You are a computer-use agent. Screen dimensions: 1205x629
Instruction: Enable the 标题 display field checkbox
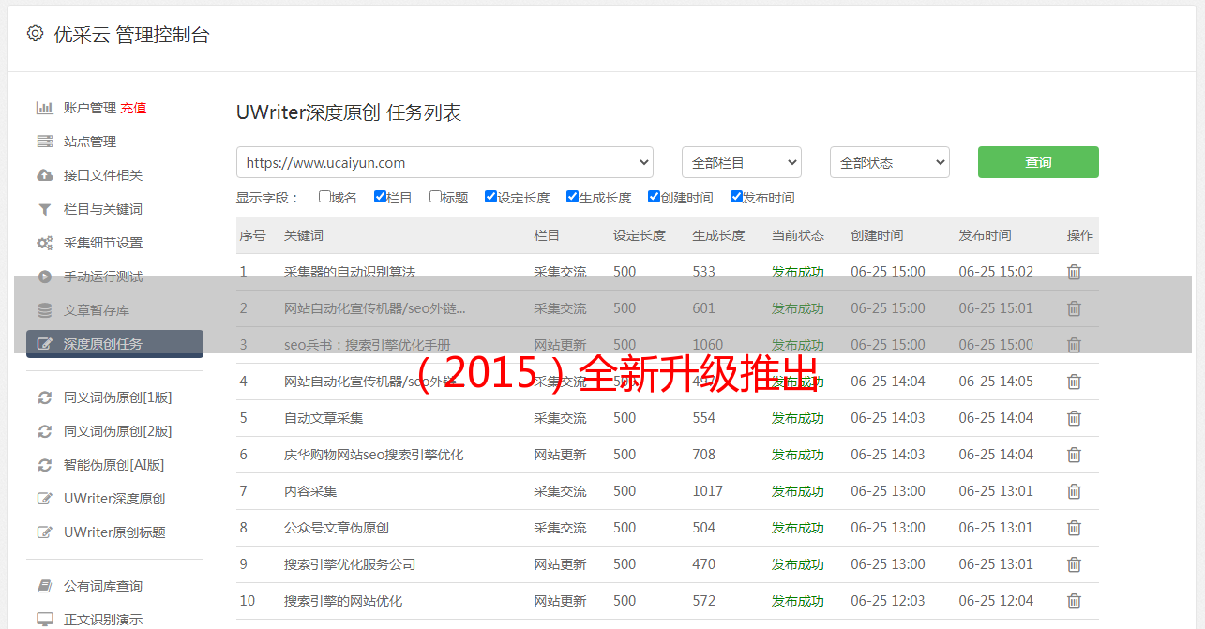(435, 197)
